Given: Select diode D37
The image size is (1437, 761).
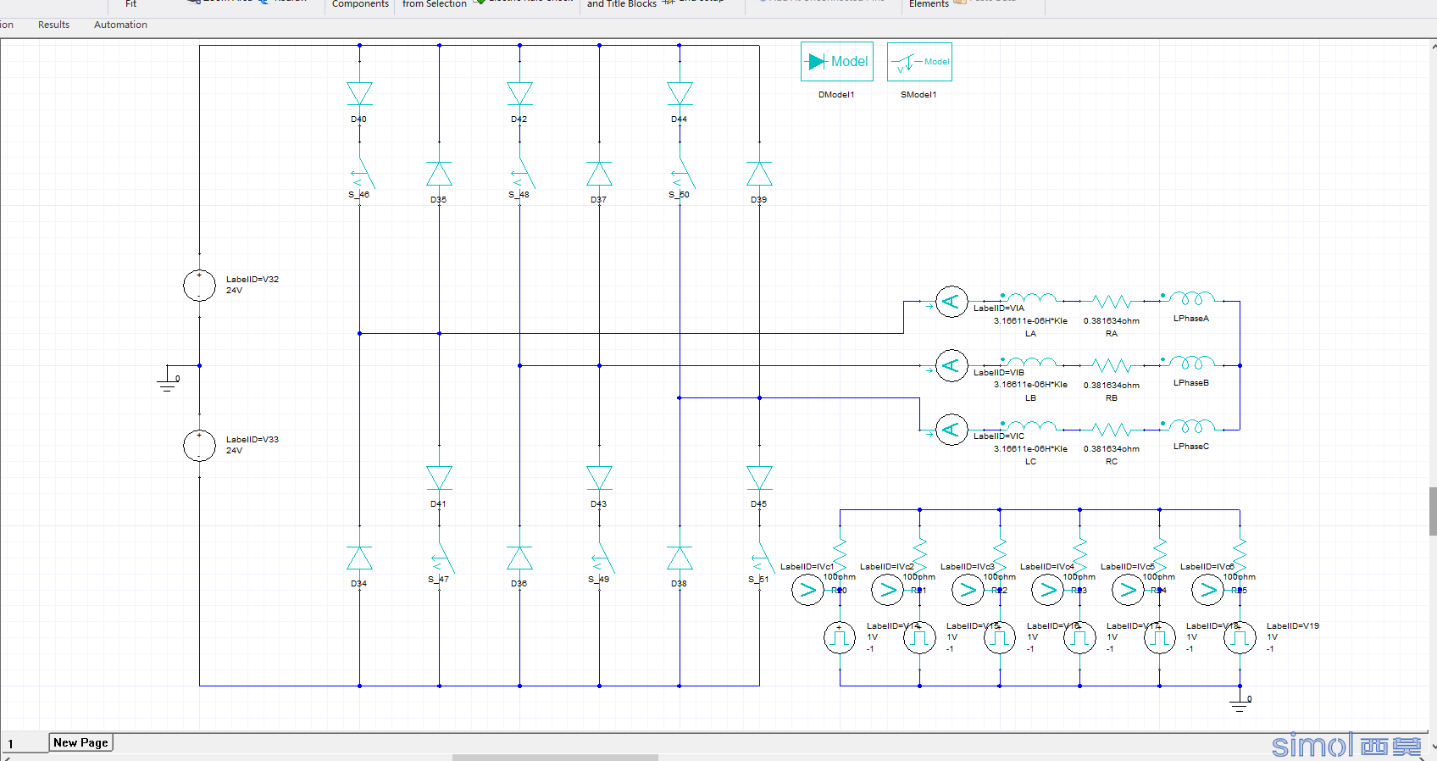Looking at the screenshot, I should click(x=599, y=175).
